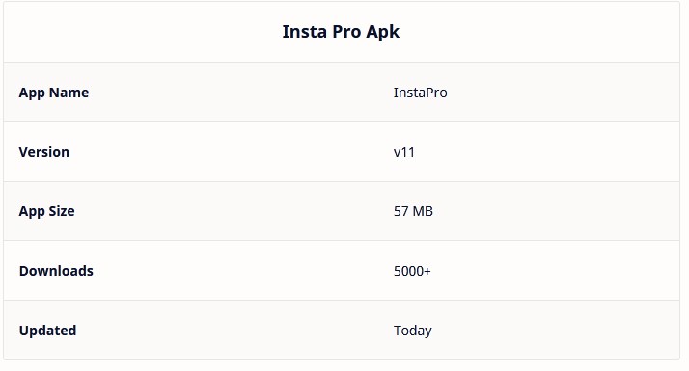This screenshot has height=371, width=689.
Task: Click the word App in App Size row
Action: click(x=32, y=212)
